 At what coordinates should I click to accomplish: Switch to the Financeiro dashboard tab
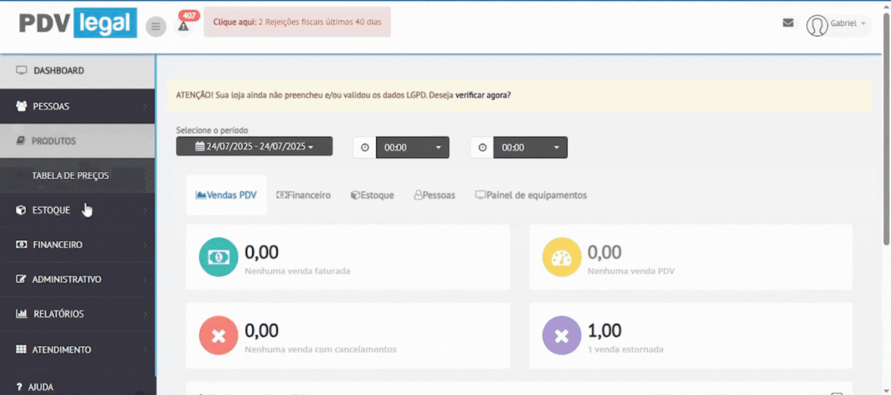pos(304,195)
